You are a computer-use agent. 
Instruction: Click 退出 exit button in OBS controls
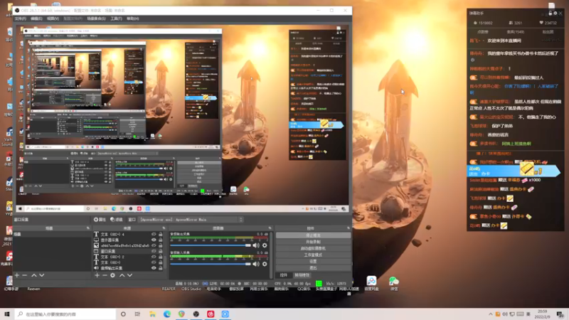(313, 268)
